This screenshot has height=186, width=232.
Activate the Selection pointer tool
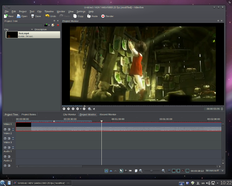[121, 171]
